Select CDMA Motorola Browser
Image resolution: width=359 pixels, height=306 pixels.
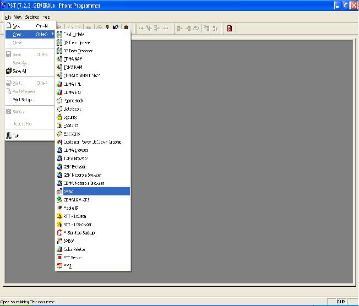(93, 183)
